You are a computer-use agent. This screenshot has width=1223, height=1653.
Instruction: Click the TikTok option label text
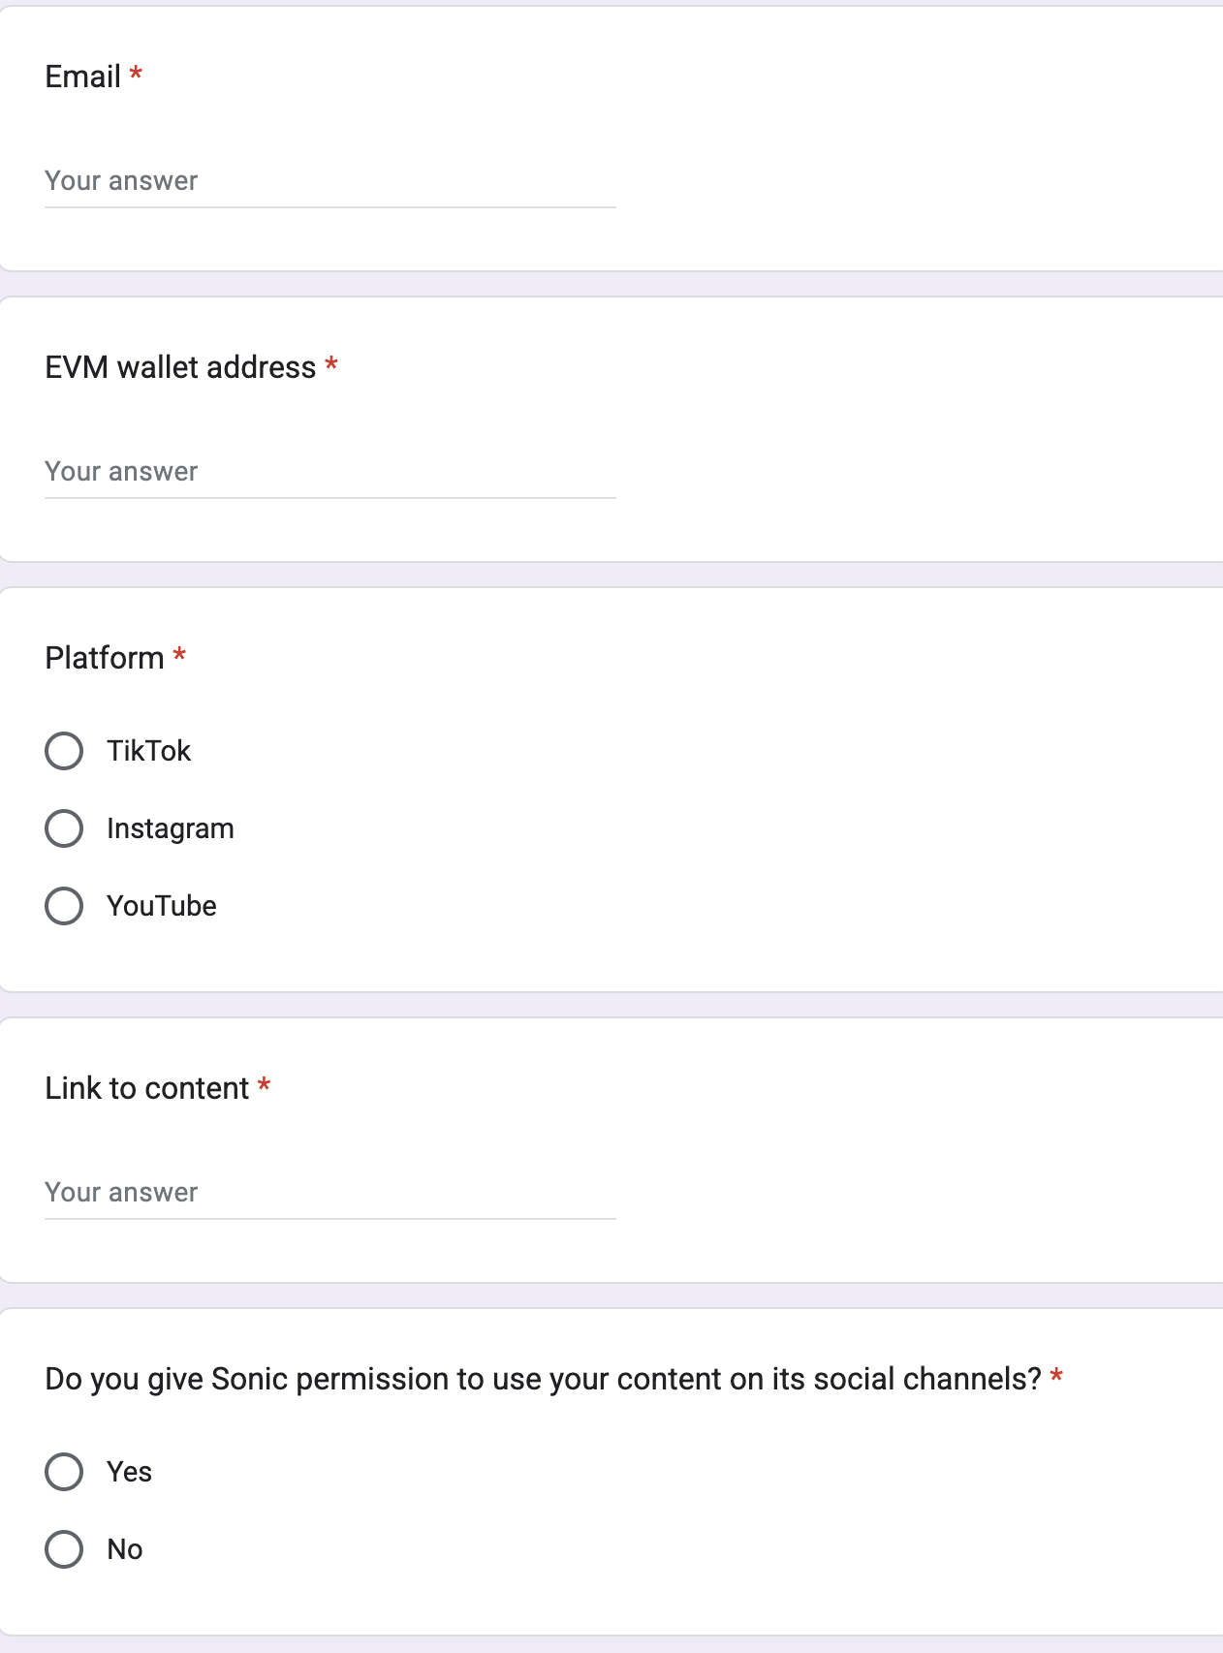[x=149, y=751]
